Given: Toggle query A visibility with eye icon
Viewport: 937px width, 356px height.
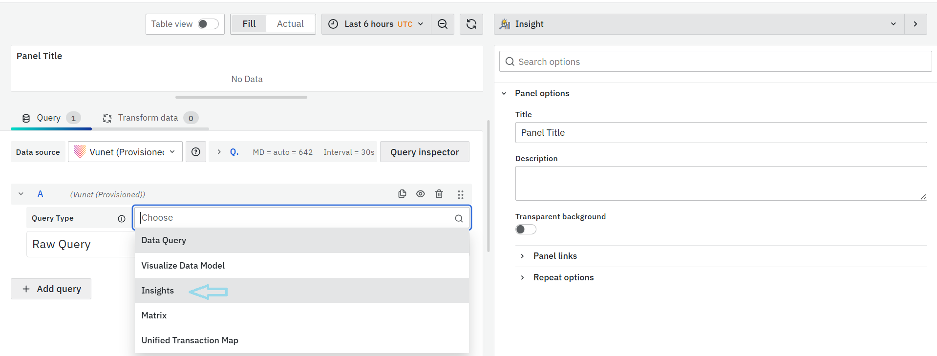Looking at the screenshot, I should point(420,194).
